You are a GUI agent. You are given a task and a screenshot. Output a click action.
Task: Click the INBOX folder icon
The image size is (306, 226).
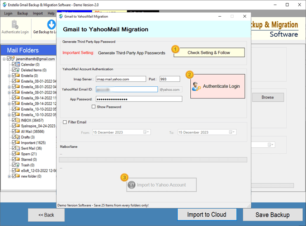coord(18,121)
